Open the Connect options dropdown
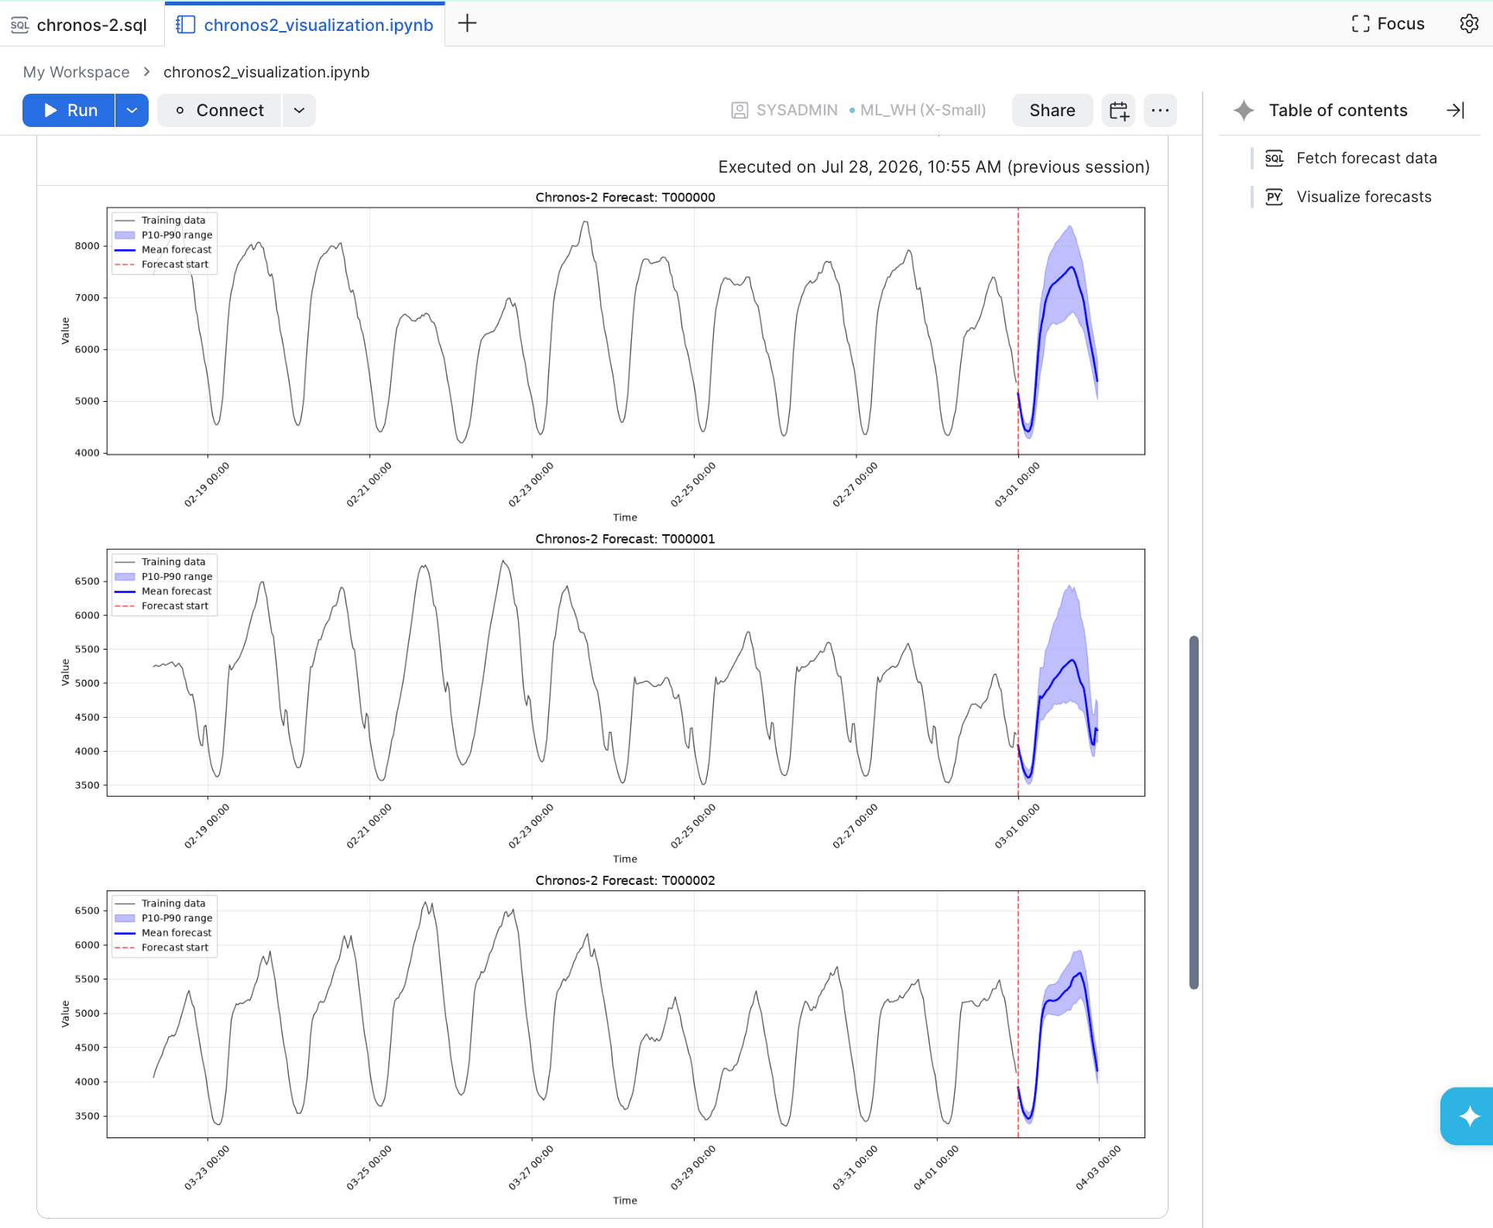Screen dimensions: 1493x1228 click(300, 111)
